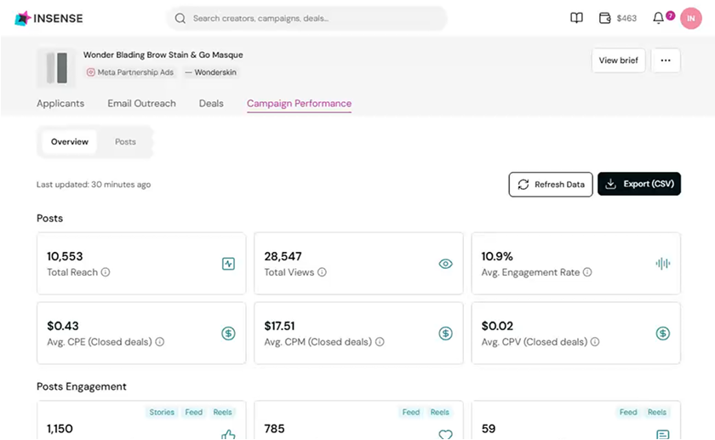Click the 10,553 total reach value
This screenshot has height=440, width=715.
65,256
